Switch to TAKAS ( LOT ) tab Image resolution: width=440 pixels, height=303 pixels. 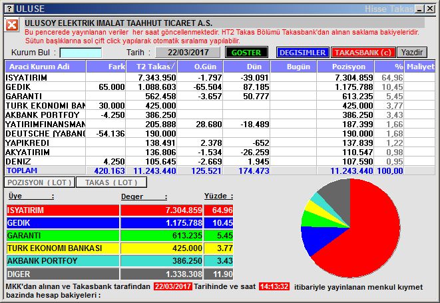tap(111, 182)
